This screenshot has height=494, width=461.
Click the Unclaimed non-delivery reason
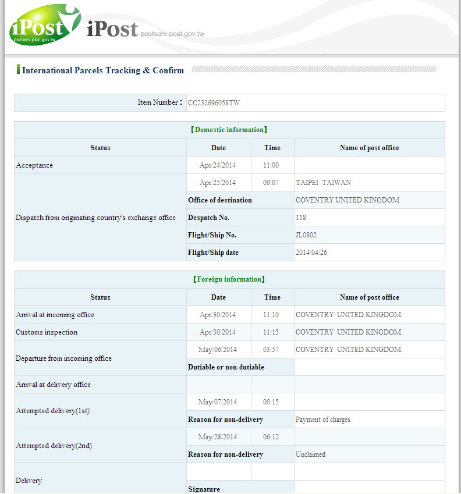point(310,454)
